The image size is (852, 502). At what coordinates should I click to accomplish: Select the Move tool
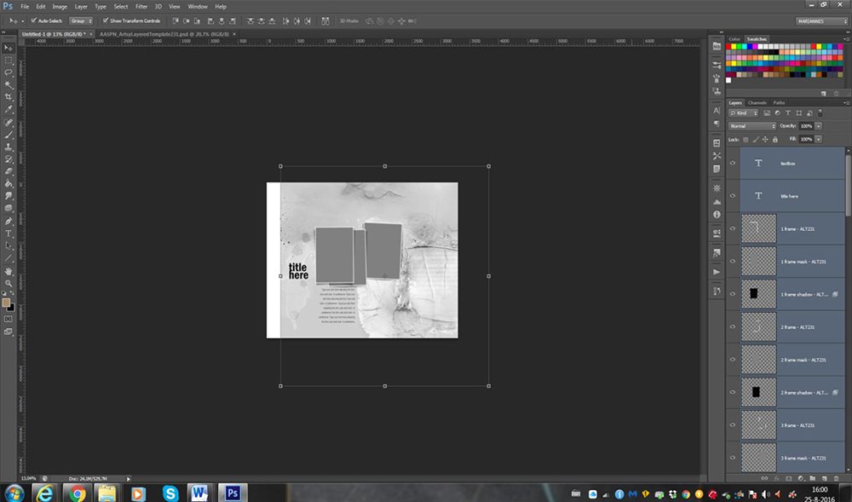point(9,48)
